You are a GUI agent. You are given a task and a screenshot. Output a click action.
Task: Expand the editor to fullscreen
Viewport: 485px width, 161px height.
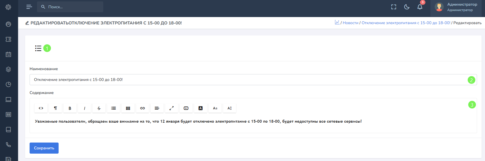tap(172, 108)
